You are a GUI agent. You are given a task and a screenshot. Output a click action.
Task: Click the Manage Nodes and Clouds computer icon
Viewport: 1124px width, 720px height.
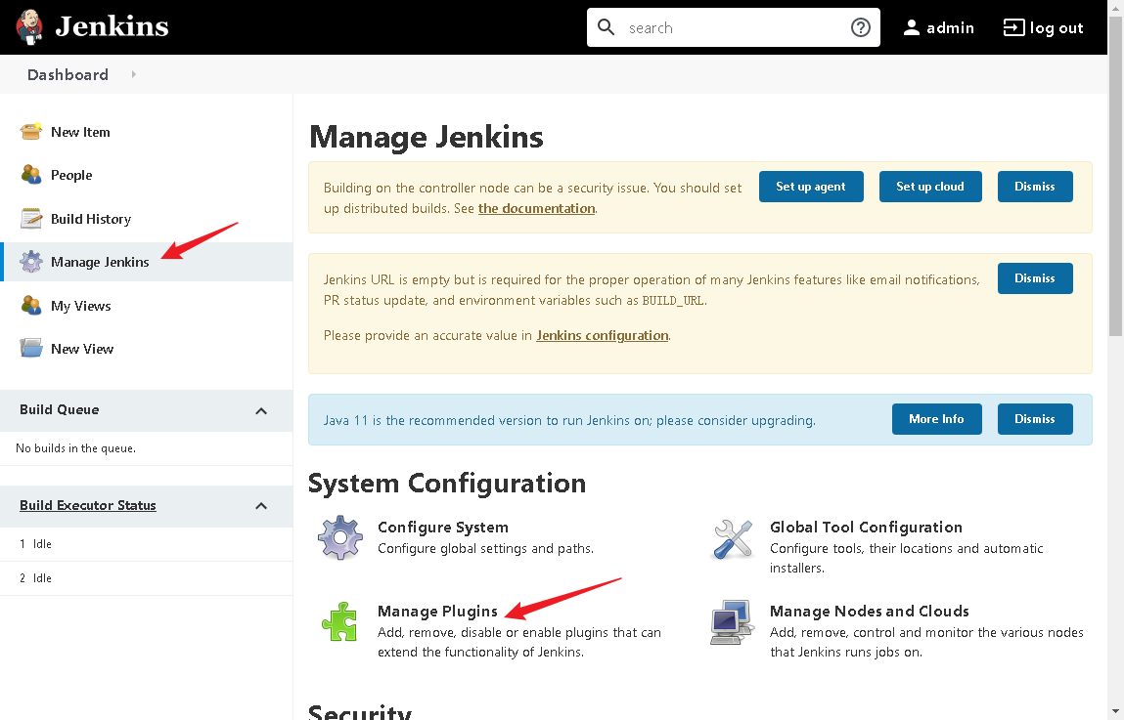pos(732,622)
